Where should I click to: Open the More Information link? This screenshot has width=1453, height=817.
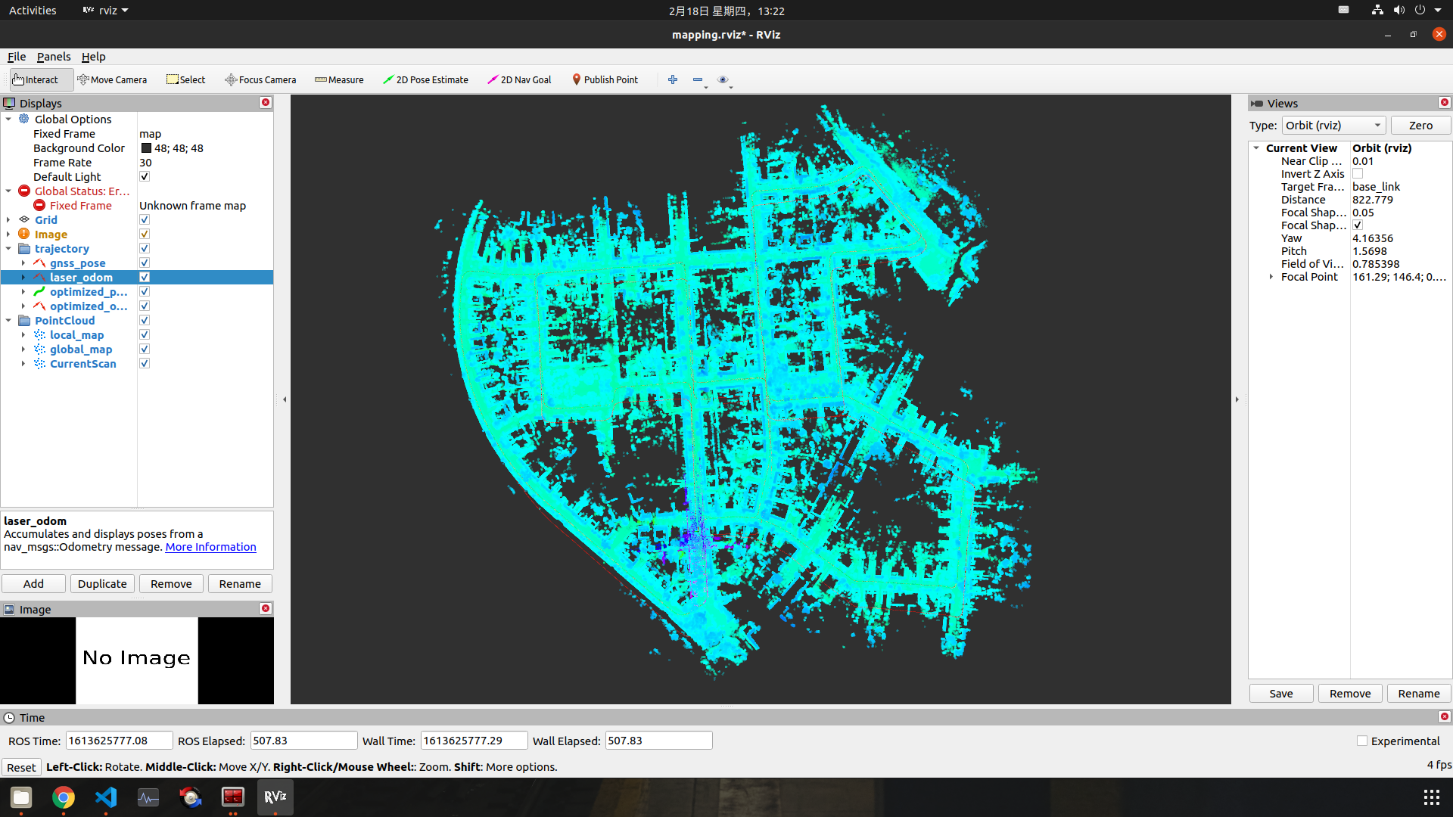(210, 547)
